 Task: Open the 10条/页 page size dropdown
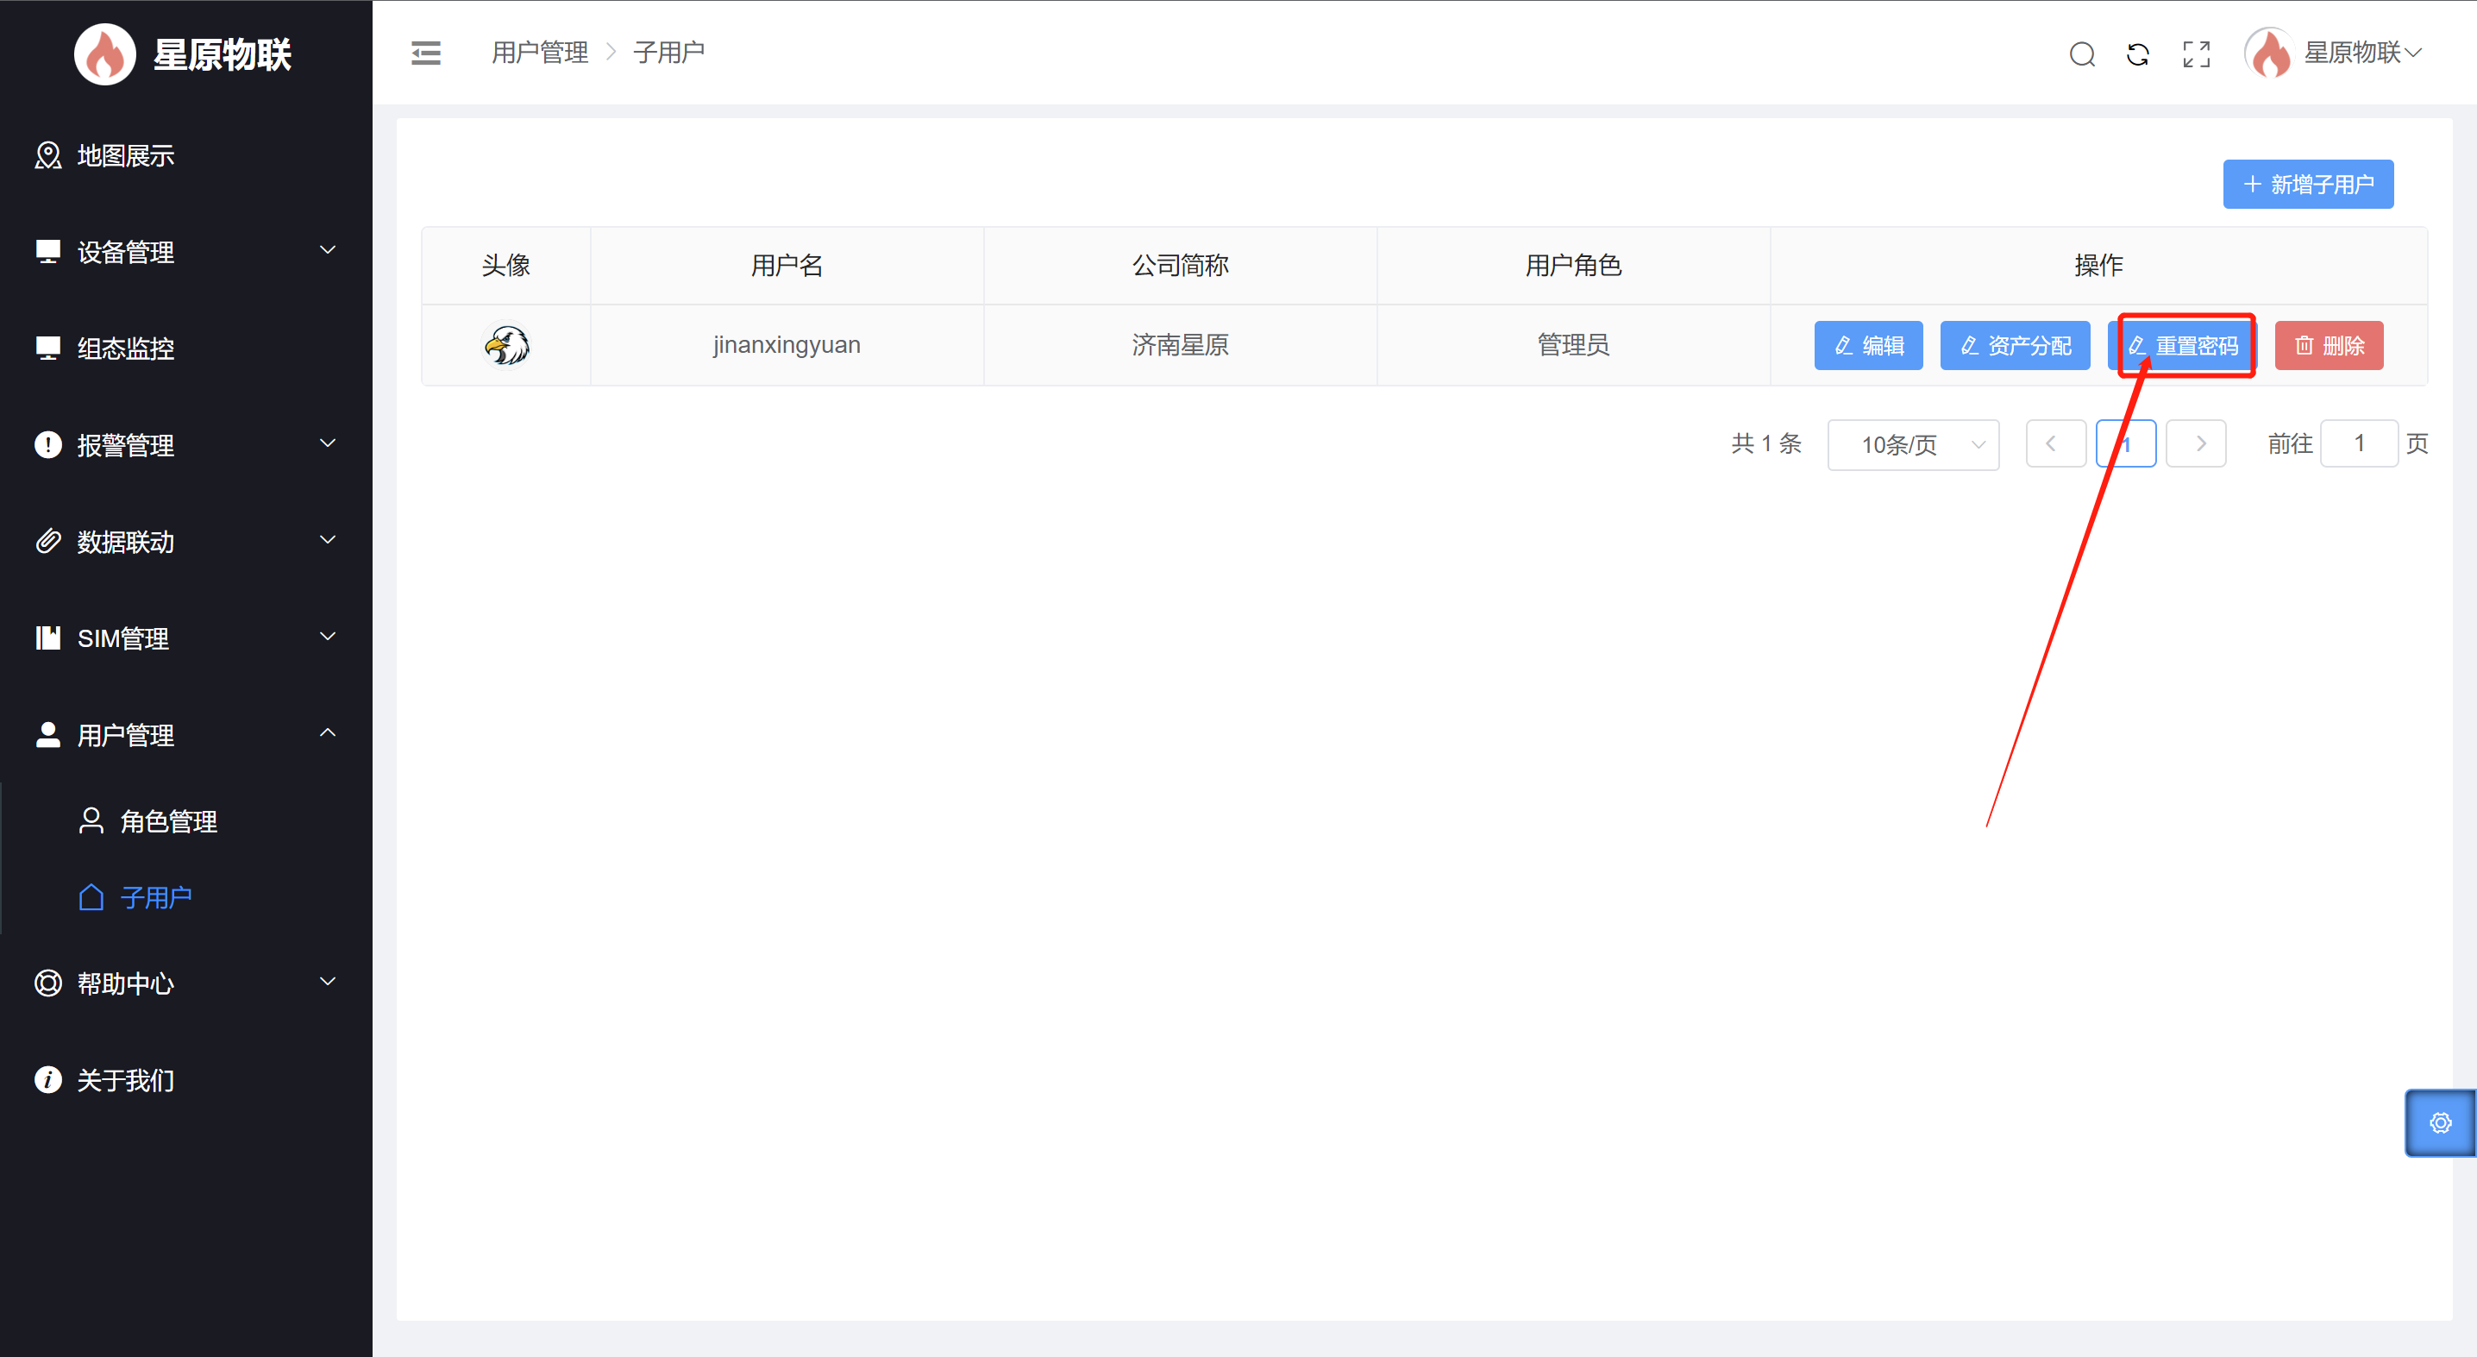1913,444
